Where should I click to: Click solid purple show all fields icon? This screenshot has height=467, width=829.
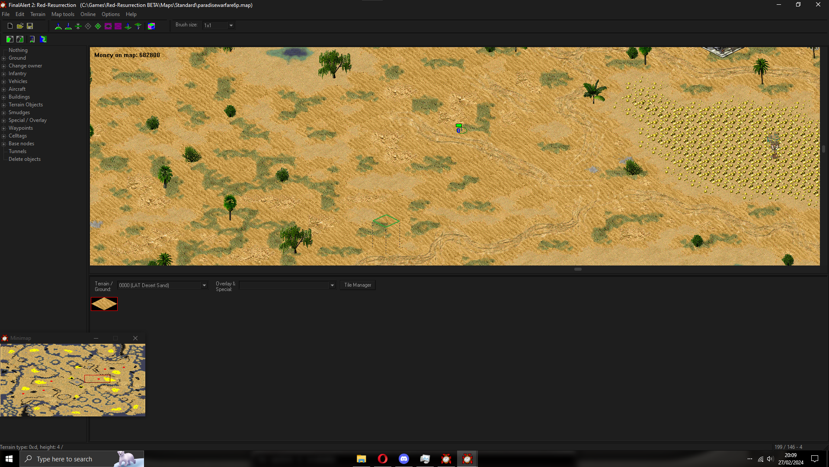pyautogui.click(x=118, y=26)
